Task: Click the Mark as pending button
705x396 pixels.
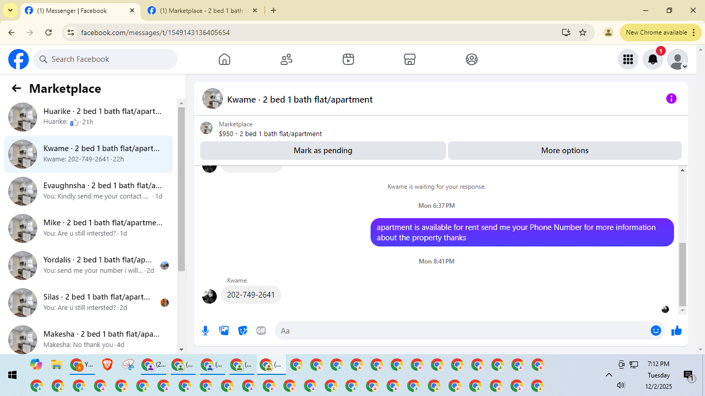Action: click(x=323, y=151)
